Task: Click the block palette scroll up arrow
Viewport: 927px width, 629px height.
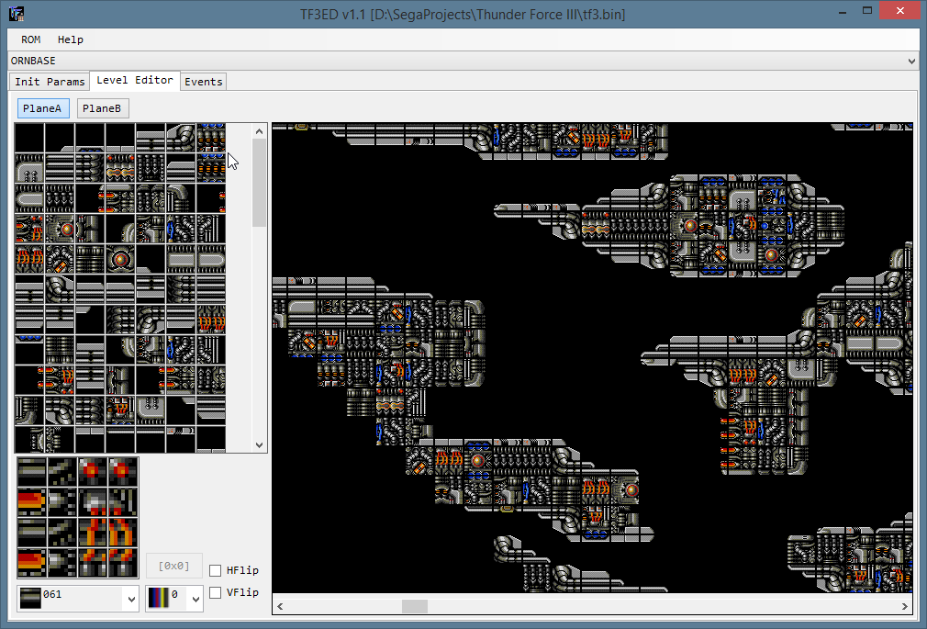Action: (260, 131)
